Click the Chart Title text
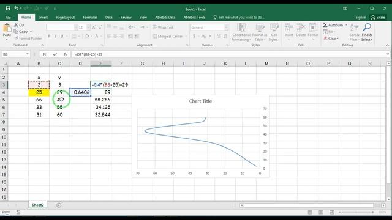The image size is (392, 220). pyautogui.click(x=200, y=101)
